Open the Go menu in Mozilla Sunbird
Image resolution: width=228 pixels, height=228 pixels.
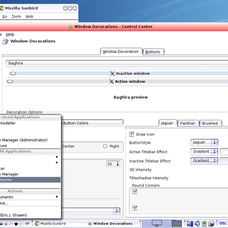point(5,17)
